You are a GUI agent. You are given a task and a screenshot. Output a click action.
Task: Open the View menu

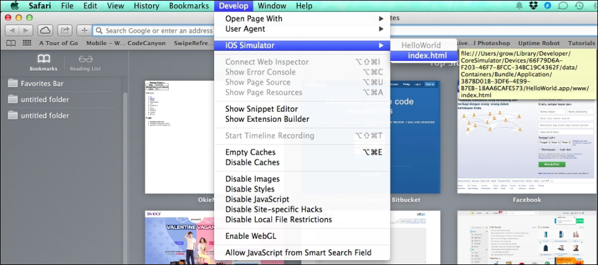(115, 6)
